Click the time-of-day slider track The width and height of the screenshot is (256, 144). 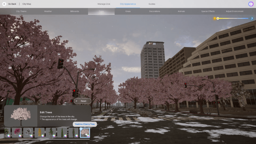click(x=233, y=18)
